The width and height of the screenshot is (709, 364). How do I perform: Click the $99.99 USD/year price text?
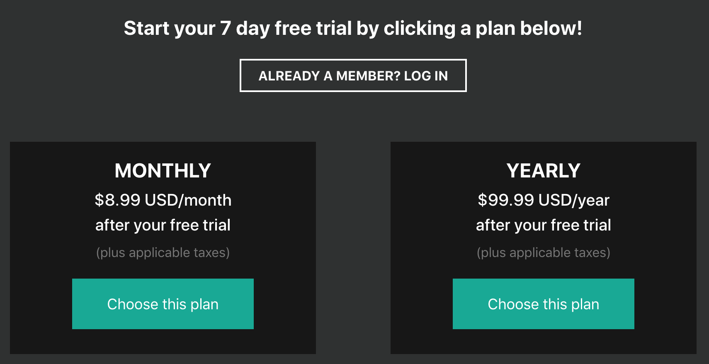(543, 200)
